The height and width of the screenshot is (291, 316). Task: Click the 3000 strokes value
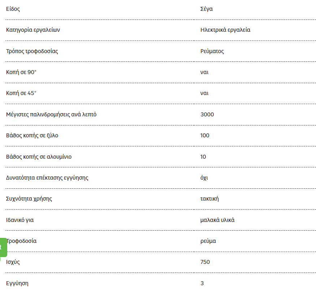click(207, 114)
